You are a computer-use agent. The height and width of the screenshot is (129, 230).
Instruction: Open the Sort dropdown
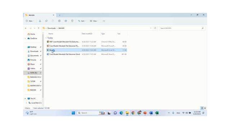point(82,21)
